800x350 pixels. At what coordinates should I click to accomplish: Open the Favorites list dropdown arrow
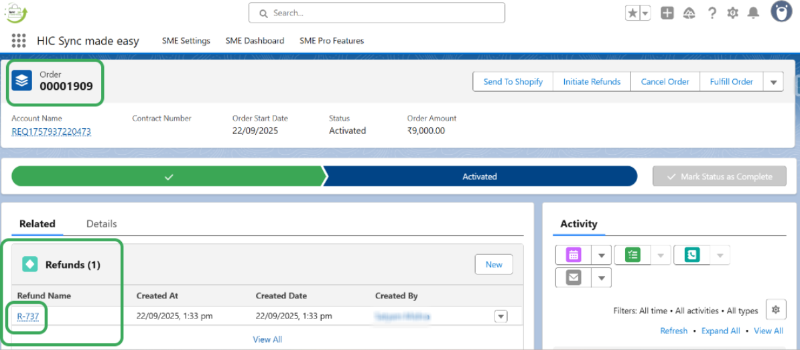click(645, 13)
